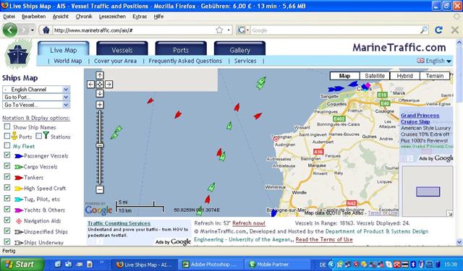
Task: Zoom in on map with plus button
Action: click(100, 105)
